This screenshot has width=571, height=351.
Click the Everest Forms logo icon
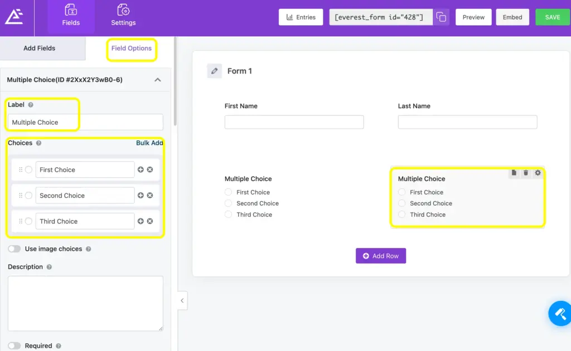point(15,15)
